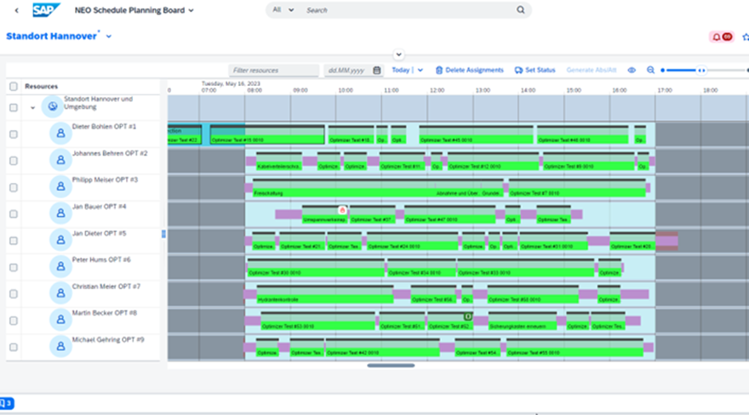Click the Standort Hannover und Umgebung group icon
The height and width of the screenshot is (415, 749).
[53, 106]
